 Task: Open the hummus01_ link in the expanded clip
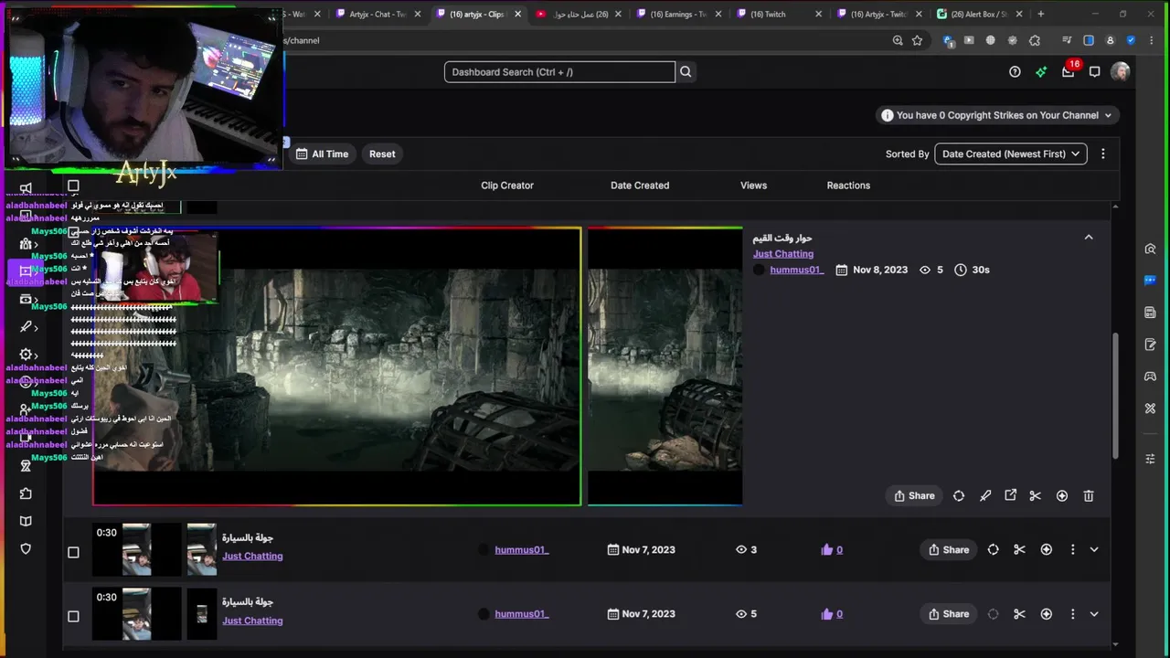[796, 270]
